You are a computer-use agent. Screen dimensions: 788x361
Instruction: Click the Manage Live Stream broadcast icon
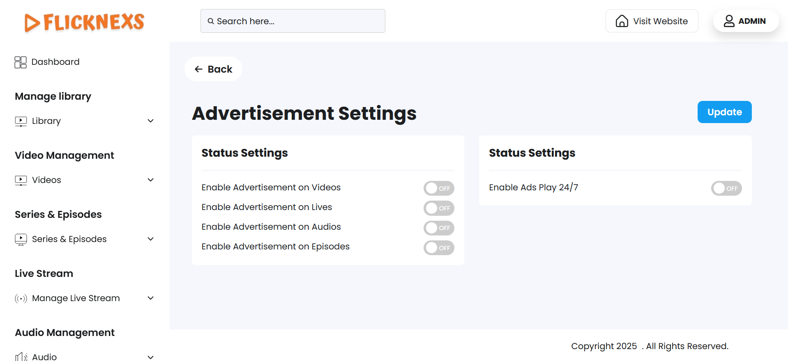click(21, 298)
